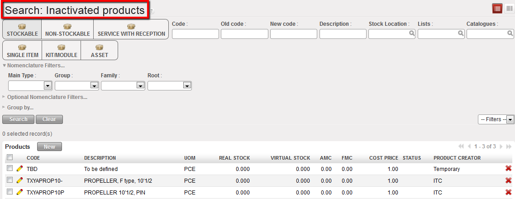
Task: Expand Optional Nomenclature Filters section
Action: coord(45,97)
